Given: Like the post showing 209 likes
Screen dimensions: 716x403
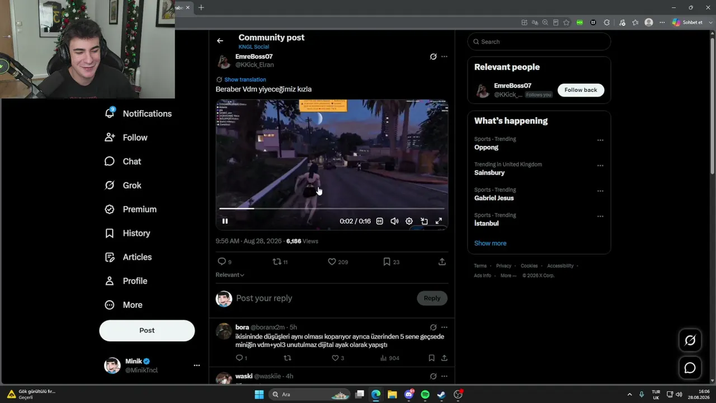Looking at the screenshot, I should pyautogui.click(x=332, y=261).
